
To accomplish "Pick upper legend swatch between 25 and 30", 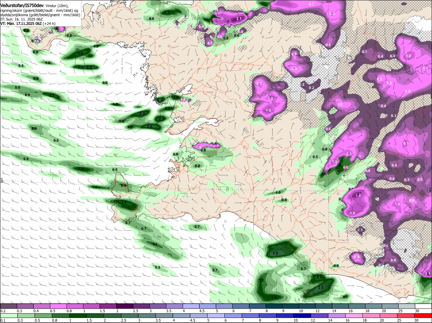I will pos(407,305).
